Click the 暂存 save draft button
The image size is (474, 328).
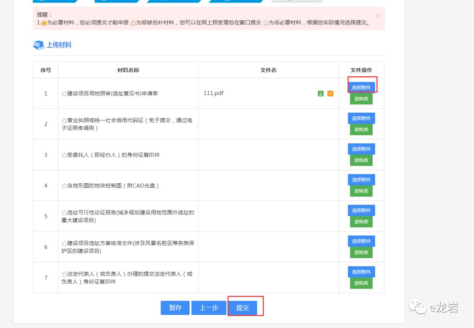point(175,308)
